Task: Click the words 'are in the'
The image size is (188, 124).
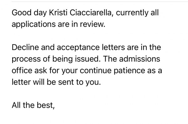Action: [144, 47]
